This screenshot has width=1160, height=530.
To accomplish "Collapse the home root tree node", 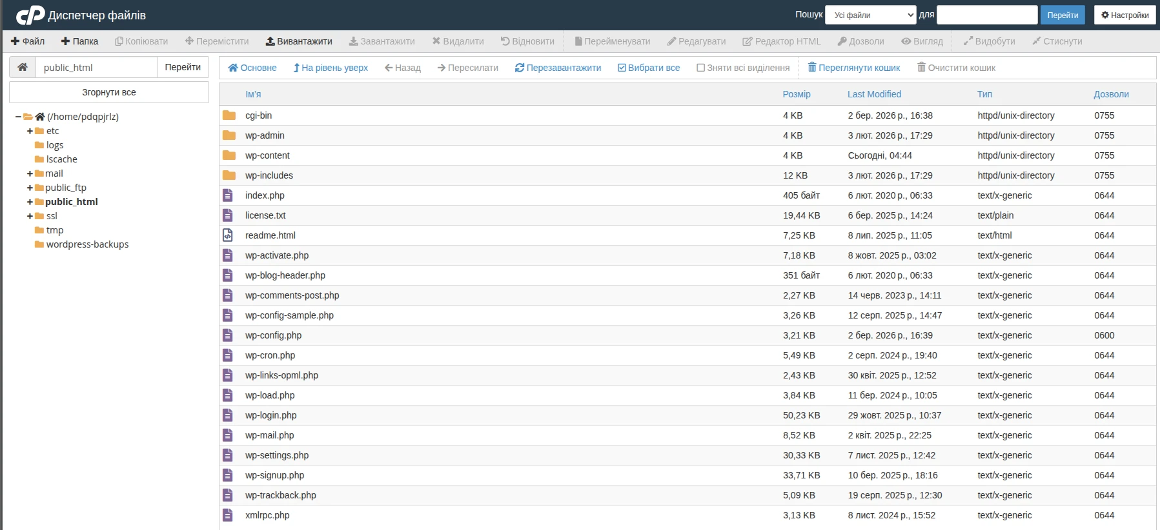I will pos(18,117).
